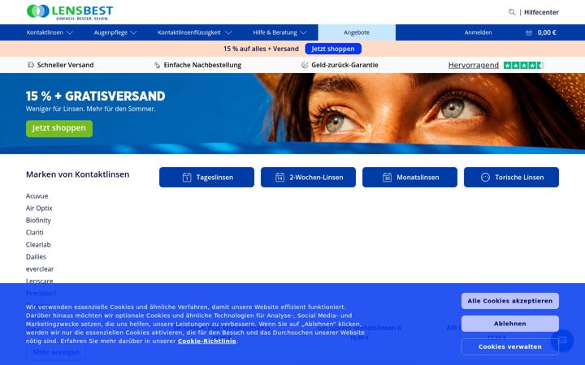Open the shopping basket icon
Image resolution: width=585 pixels, height=365 pixels.
point(529,32)
